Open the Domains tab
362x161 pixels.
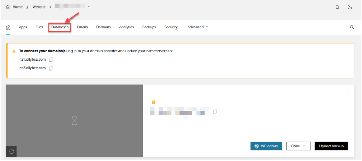click(x=103, y=27)
